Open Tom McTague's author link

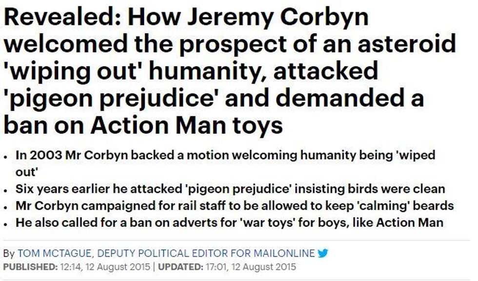54,253
